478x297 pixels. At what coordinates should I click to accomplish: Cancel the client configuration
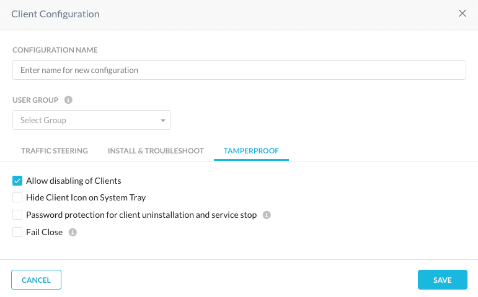pyautogui.click(x=37, y=280)
